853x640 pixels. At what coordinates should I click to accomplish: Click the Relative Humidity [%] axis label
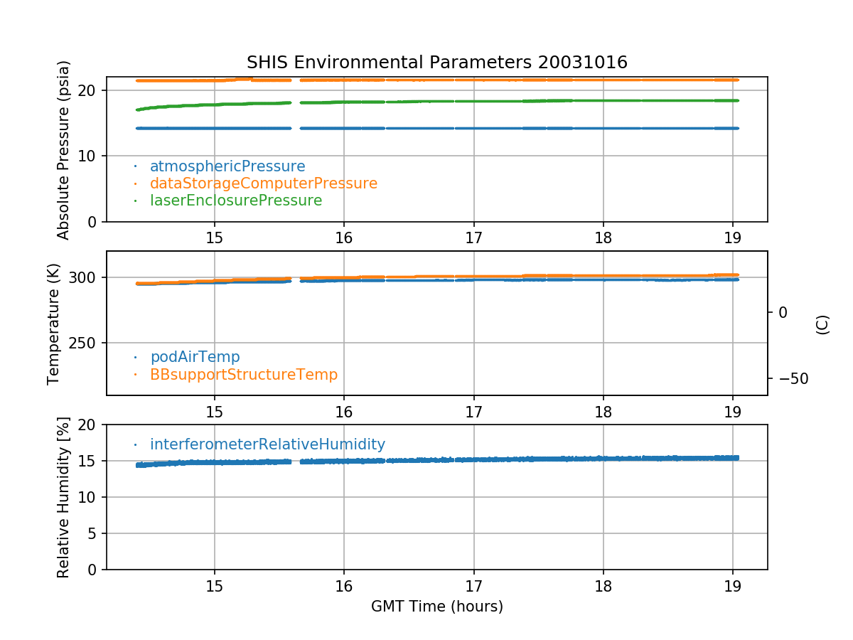click(x=64, y=497)
